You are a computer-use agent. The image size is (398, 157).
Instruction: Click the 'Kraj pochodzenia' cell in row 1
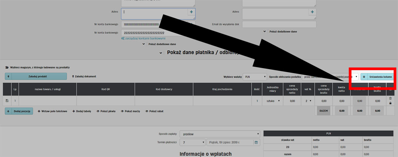(222, 101)
